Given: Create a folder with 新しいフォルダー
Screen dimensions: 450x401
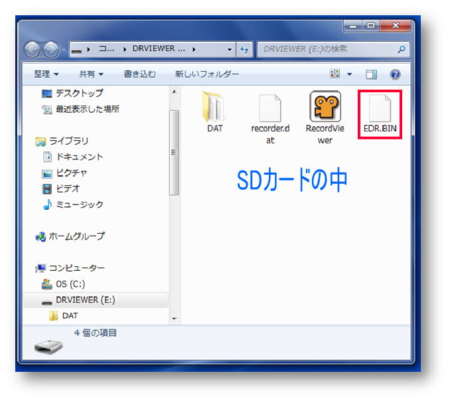Looking at the screenshot, I should tap(207, 74).
